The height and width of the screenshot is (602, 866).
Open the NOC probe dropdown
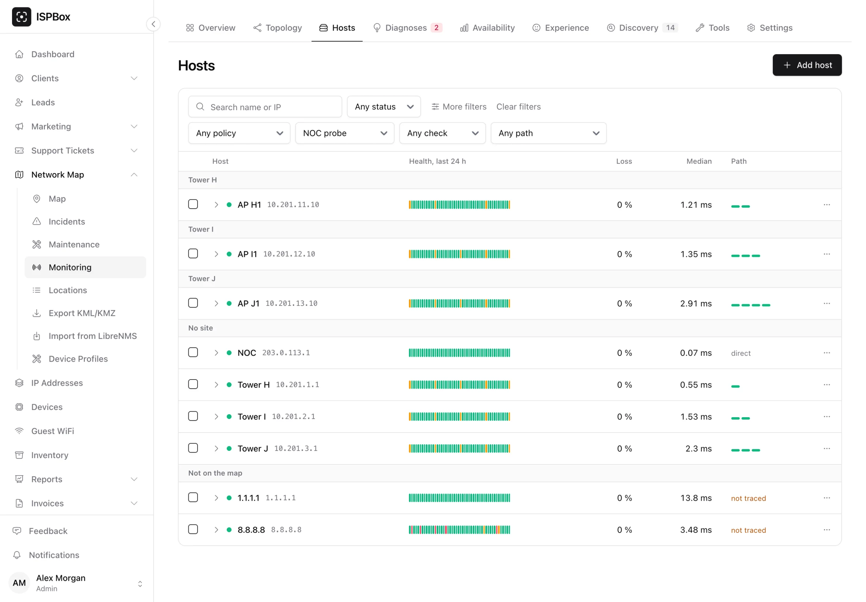tap(344, 133)
